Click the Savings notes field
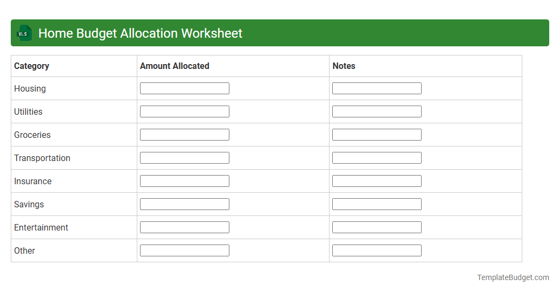The height and width of the screenshot is (293, 560). click(x=377, y=204)
